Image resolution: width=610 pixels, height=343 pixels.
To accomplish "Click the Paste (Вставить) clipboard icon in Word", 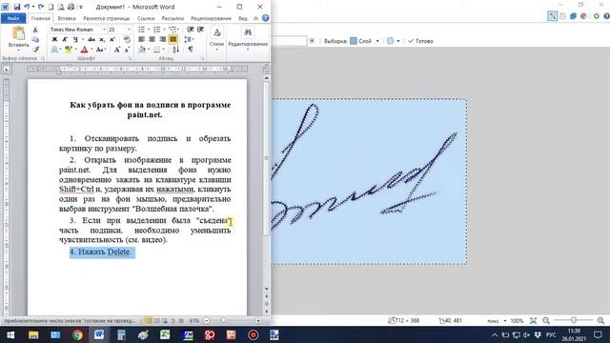I will 18,34.
